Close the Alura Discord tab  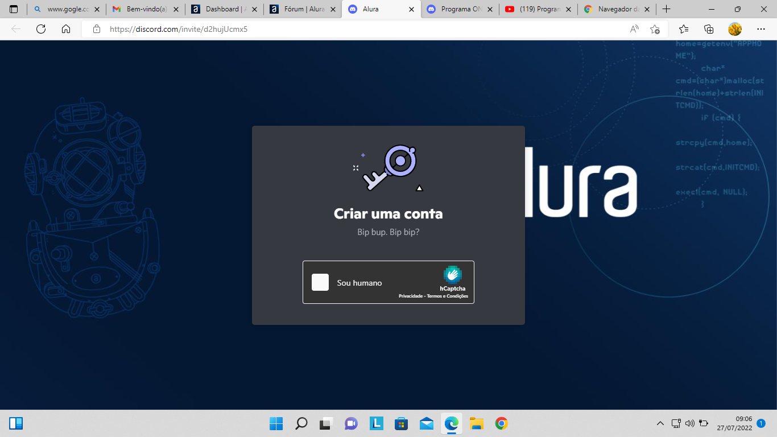click(x=411, y=9)
